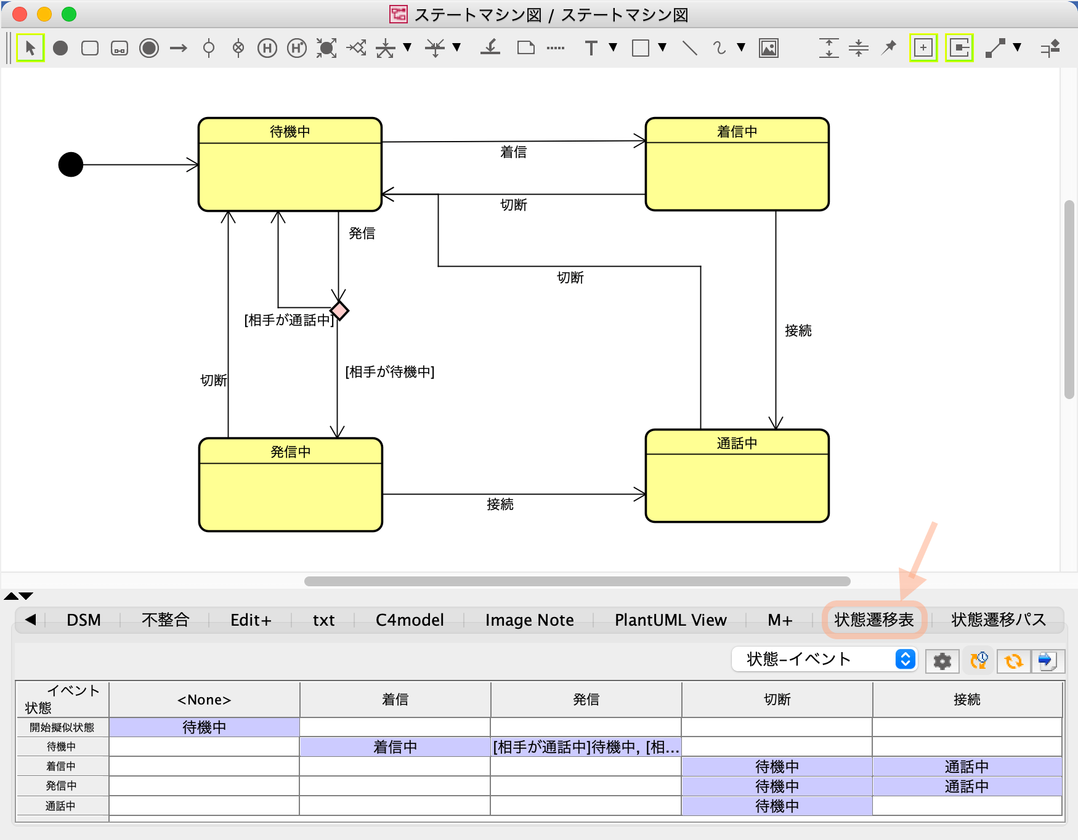
Task: Switch to the Edit+ tab
Action: click(251, 620)
